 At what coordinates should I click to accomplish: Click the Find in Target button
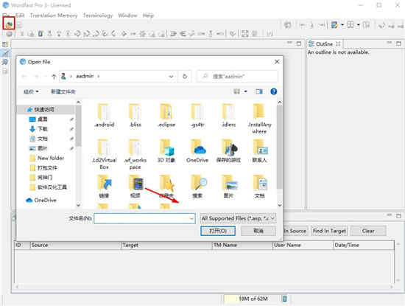pyautogui.click(x=329, y=231)
